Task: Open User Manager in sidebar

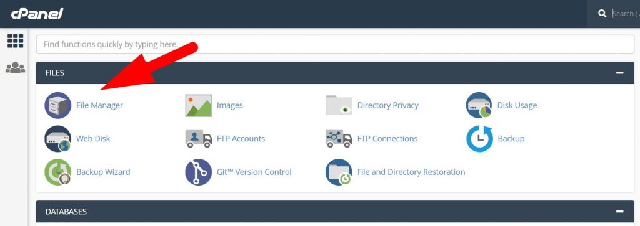Action: tap(15, 67)
